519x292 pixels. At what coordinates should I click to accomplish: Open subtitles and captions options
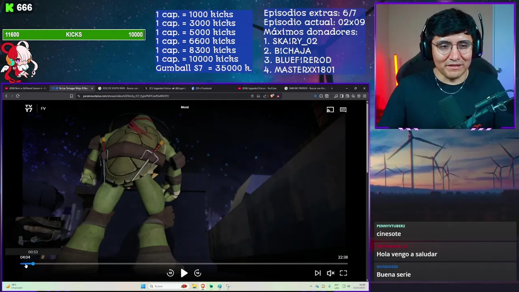343,109
